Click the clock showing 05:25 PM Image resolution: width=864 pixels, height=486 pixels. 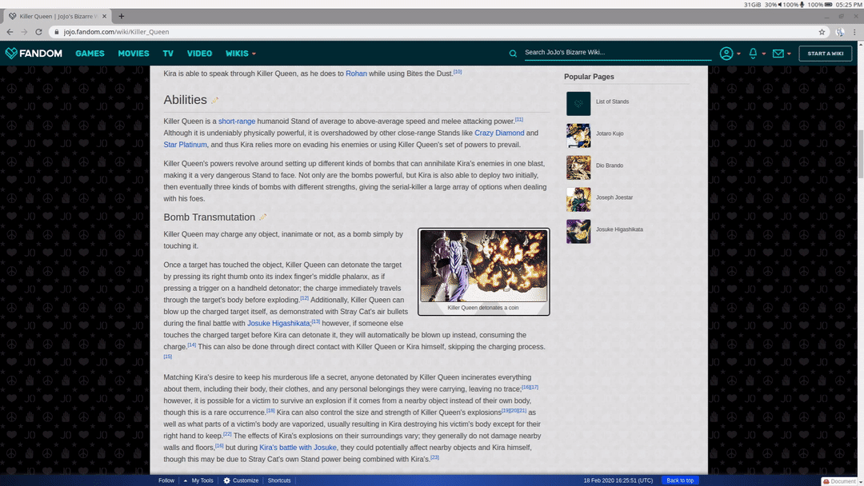[x=849, y=5]
